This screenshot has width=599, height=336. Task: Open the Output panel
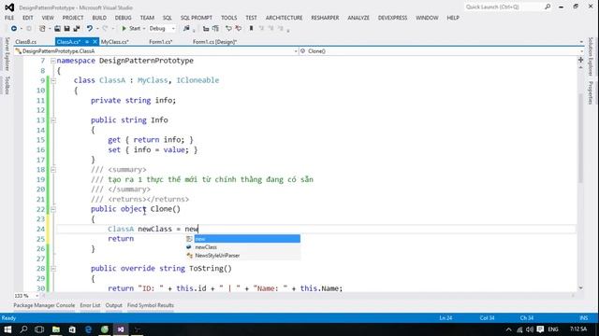point(114,305)
